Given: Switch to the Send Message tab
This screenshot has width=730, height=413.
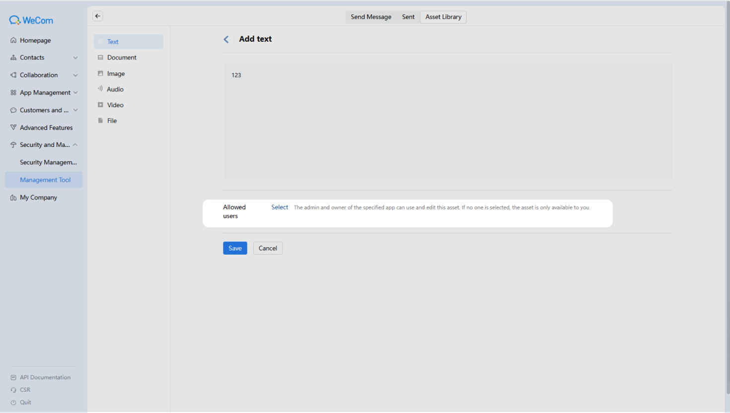Looking at the screenshot, I should pos(371,17).
